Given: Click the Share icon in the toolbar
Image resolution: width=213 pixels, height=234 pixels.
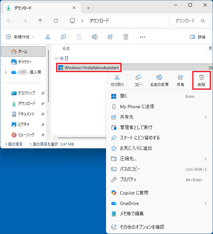Looking at the screenshot, I should pos(110,37).
